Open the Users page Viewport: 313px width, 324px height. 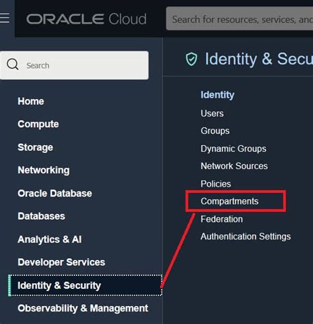(212, 113)
